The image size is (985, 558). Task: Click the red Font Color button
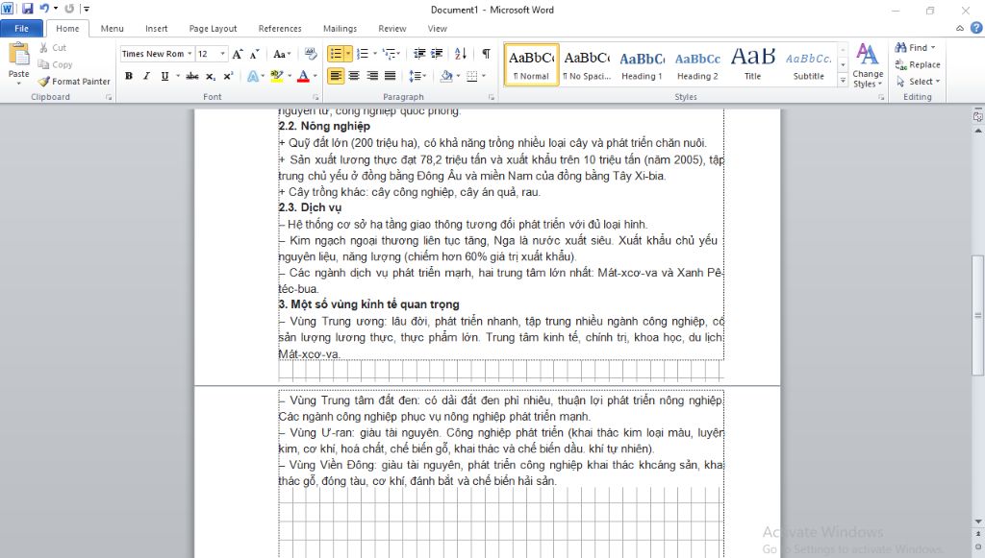pyautogui.click(x=303, y=76)
